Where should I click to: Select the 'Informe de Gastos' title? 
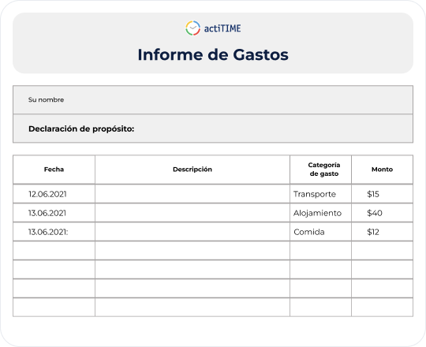click(213, 54)
